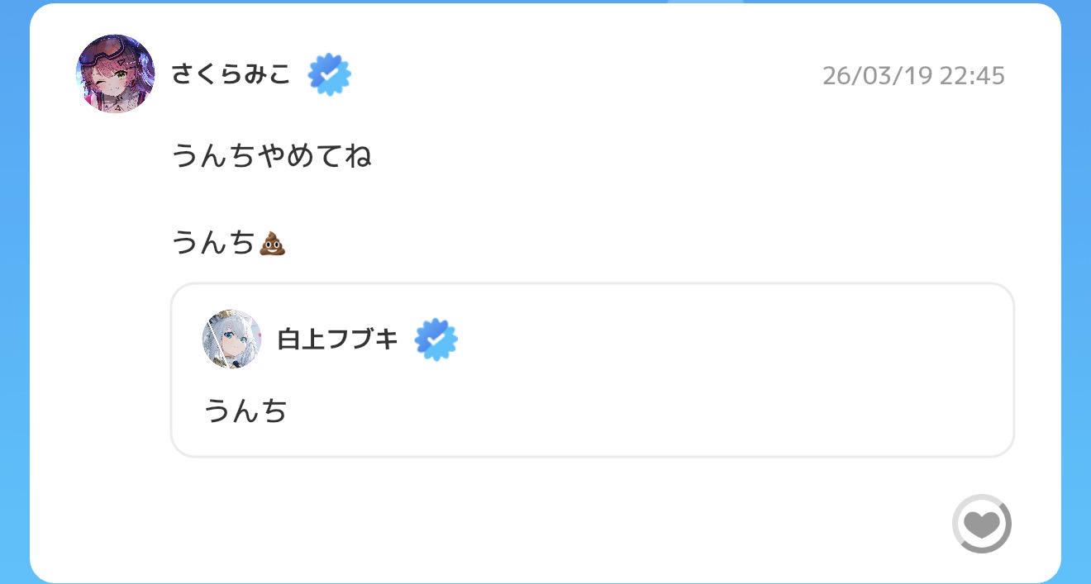Image resolution: width=1091 pixels, height=584 pixels.
Task: Click verified badge next to 白上フブキ
Action: [436, 339]
